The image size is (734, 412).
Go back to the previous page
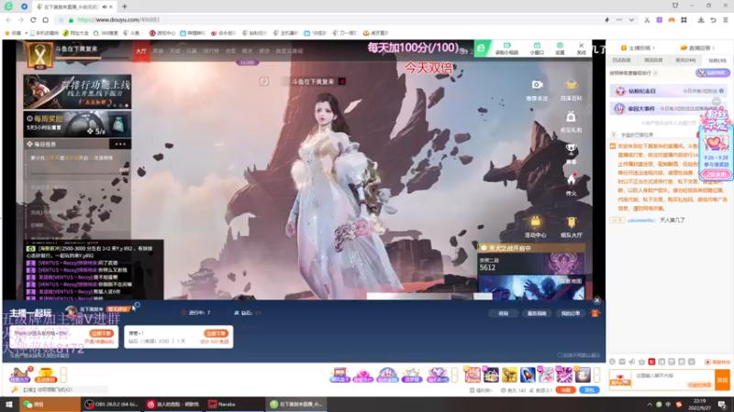pyautogui.click(x=8, y=20)
